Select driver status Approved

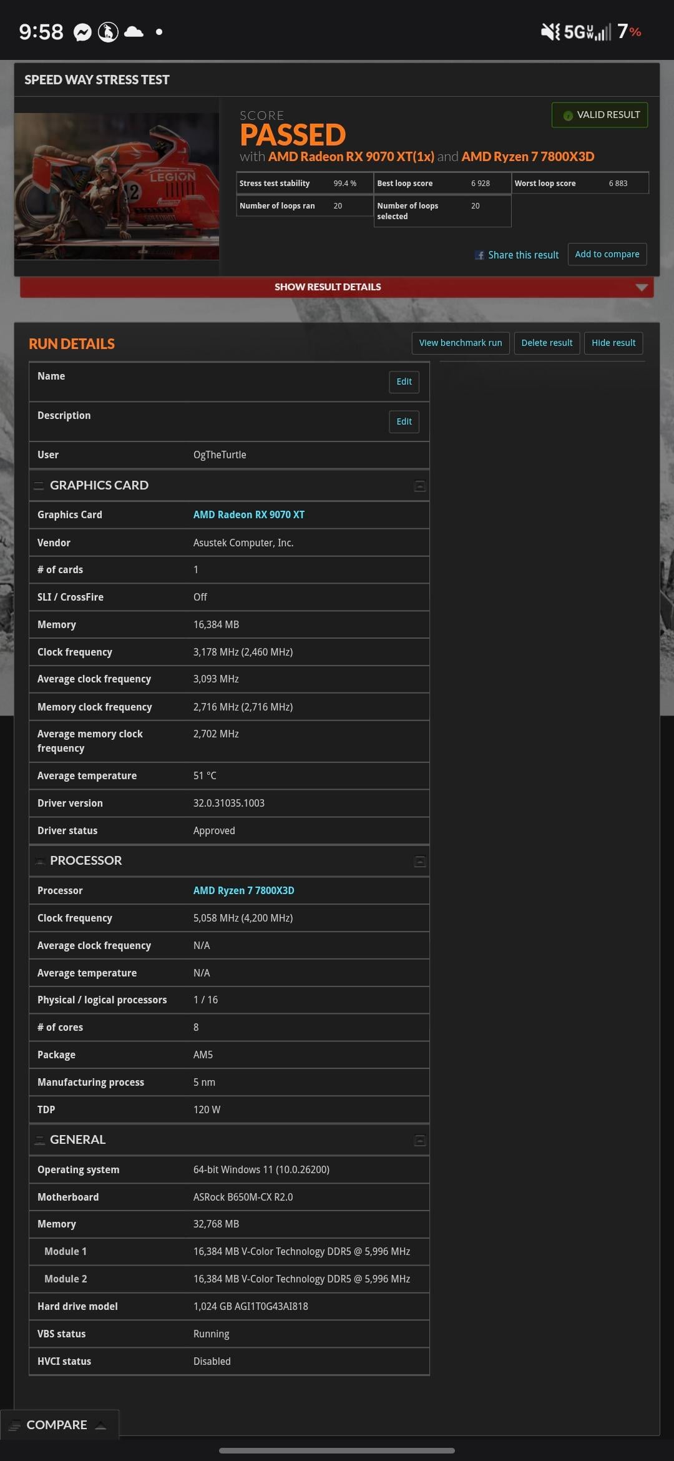[x=214, y=831]
